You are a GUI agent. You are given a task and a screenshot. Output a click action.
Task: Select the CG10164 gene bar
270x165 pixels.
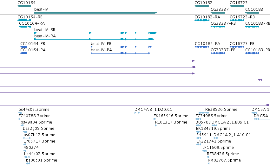point(24,6)
